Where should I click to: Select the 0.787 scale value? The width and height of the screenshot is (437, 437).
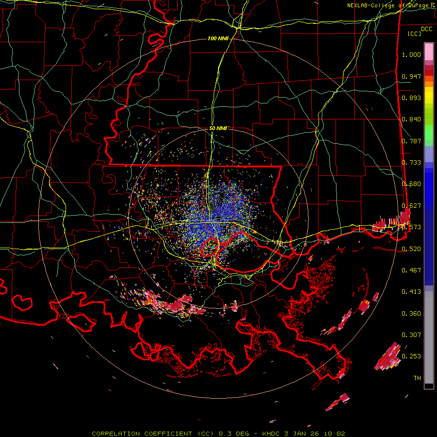(411, 141)
